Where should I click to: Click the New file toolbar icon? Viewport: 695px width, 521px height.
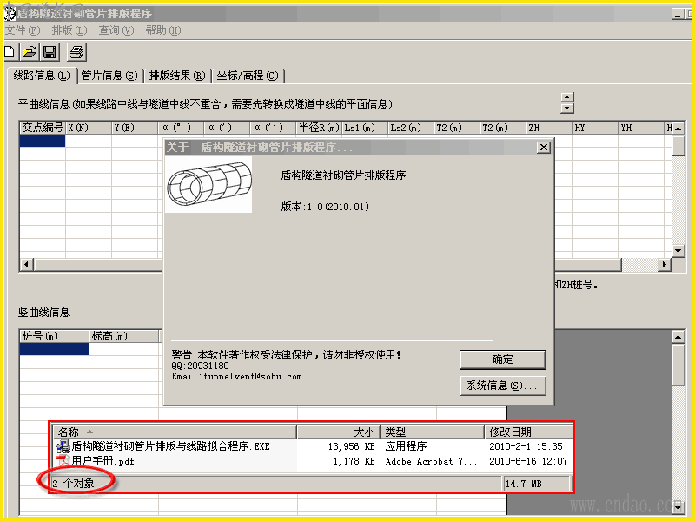click(10, 52)
